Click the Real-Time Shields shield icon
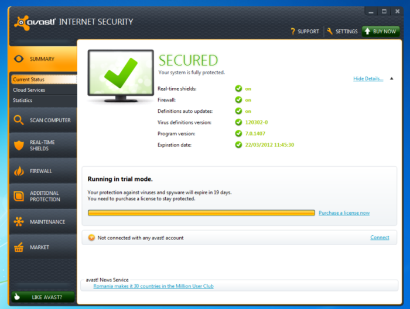Screen dimensions: 410x309 pyautogui.click(x=19, y=145)
